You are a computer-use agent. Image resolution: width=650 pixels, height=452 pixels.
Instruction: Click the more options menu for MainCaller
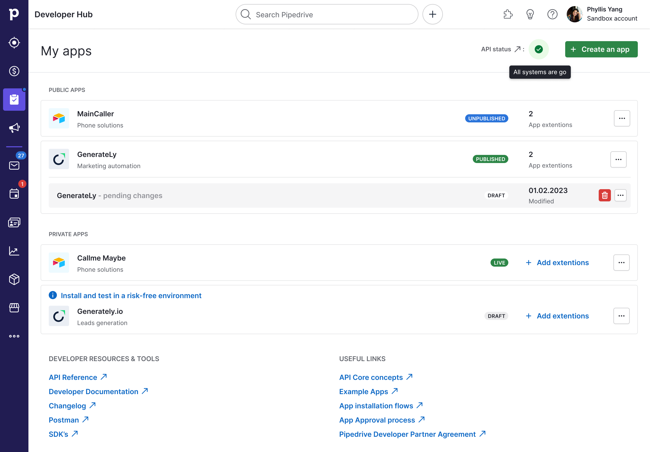tap(622, 118)
